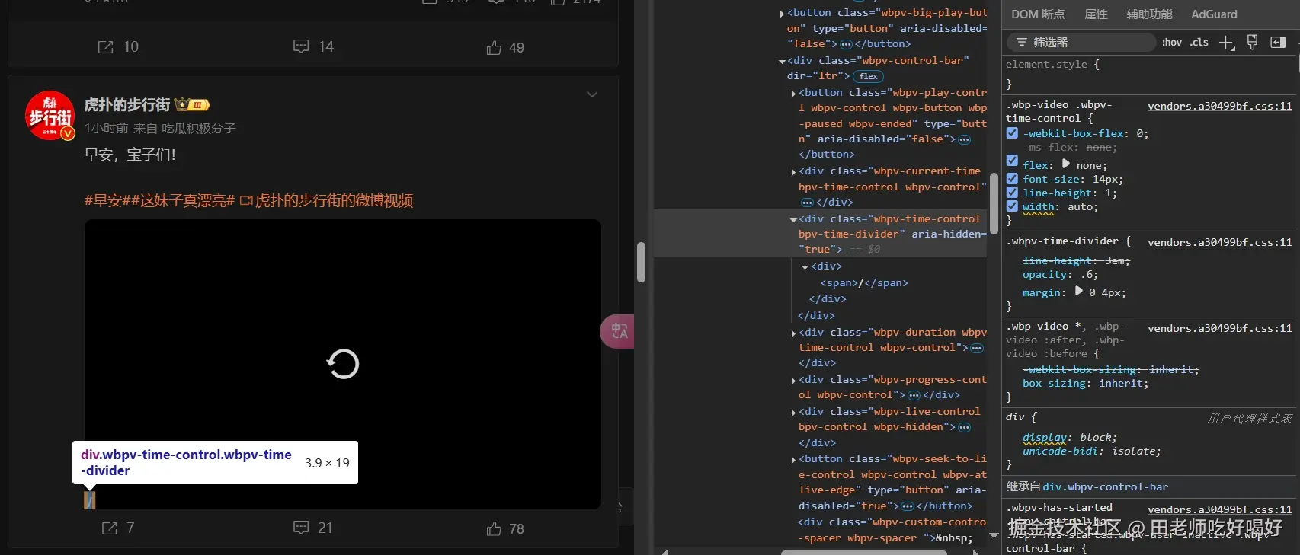Toggle the computed styles sidebar icon
The image size is (1300, 555).
1278,43
